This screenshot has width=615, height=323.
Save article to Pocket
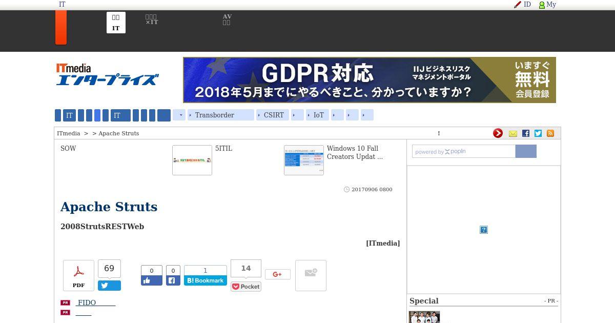point(246,287)
